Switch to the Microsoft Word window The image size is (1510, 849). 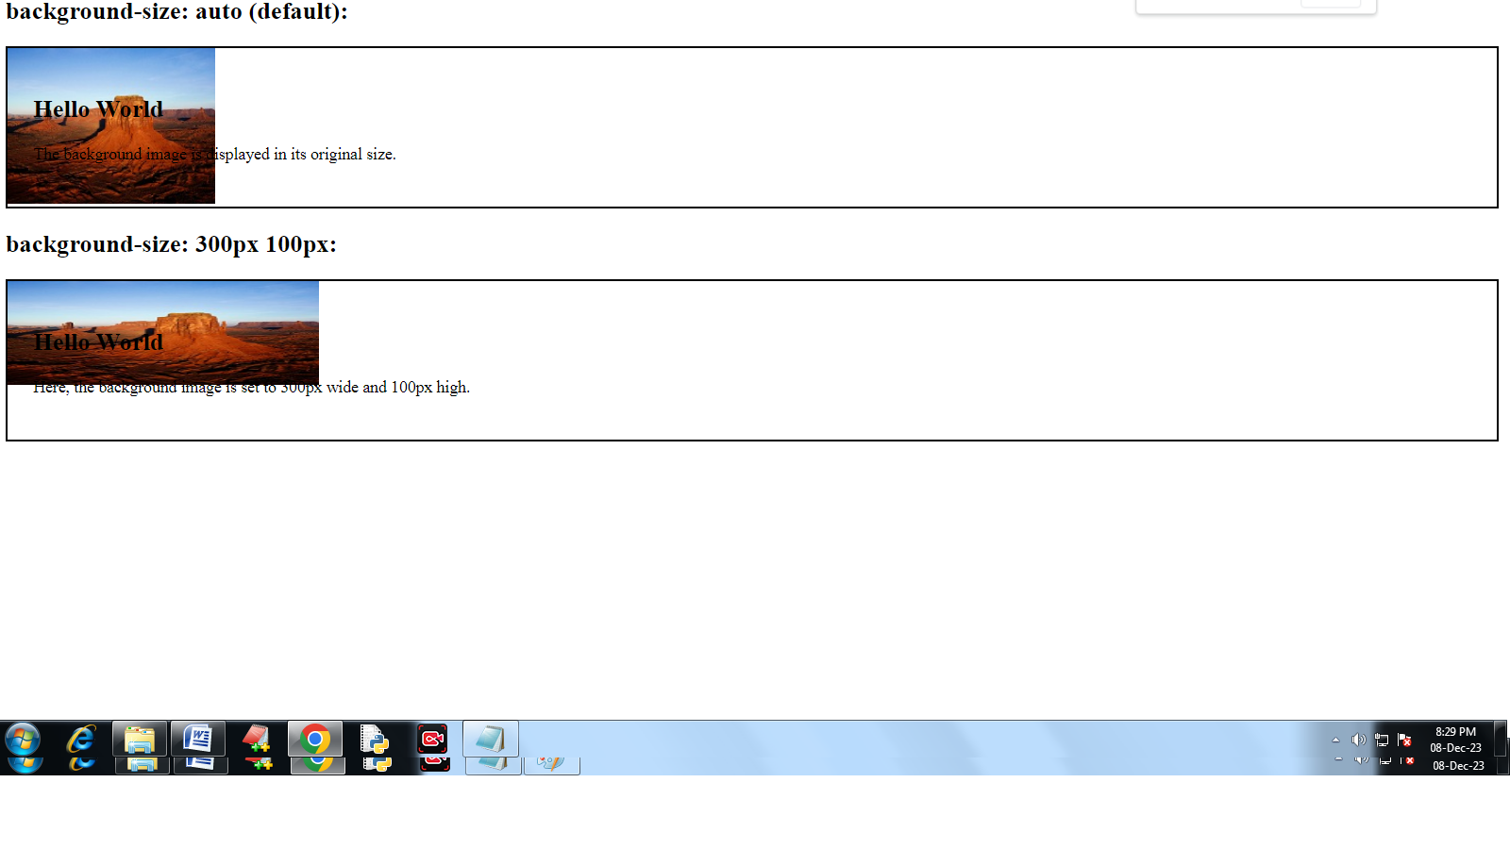tap(198, 740)
